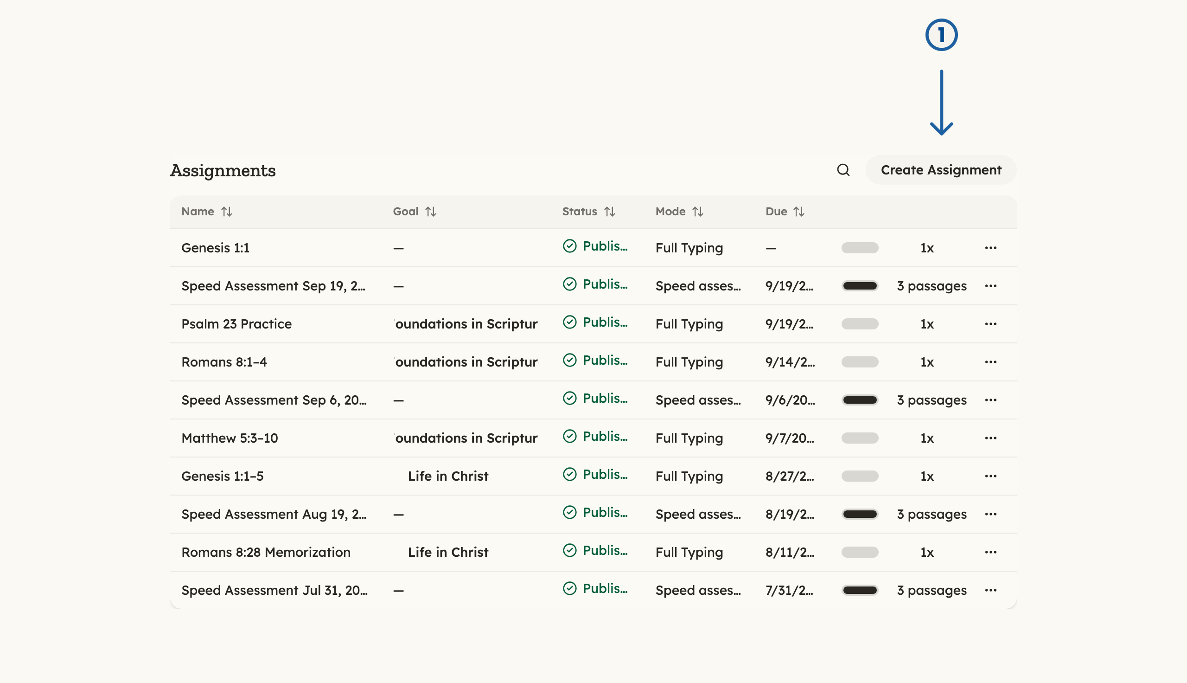The width and height of the screenshot is (1187, 683).
Task: Click the 8/27 due date for Genesis 1:1–5
Action: pos(790,476)
